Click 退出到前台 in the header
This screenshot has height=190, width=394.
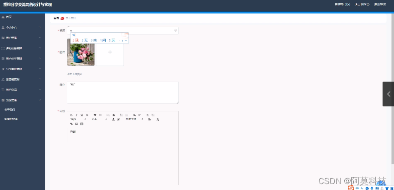coord(362,4)
